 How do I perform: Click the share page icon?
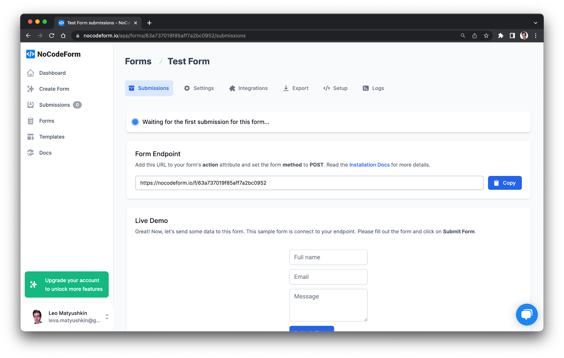tap(474, 36)
